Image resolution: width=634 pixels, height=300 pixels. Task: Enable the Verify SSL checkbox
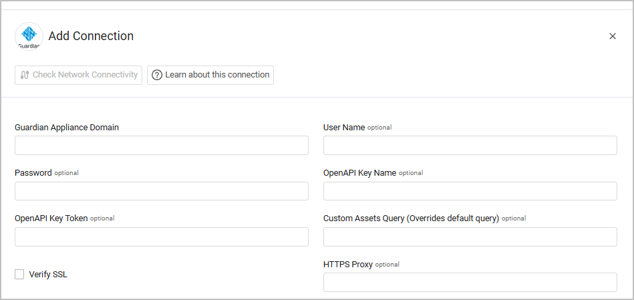[x=19, y=274]
